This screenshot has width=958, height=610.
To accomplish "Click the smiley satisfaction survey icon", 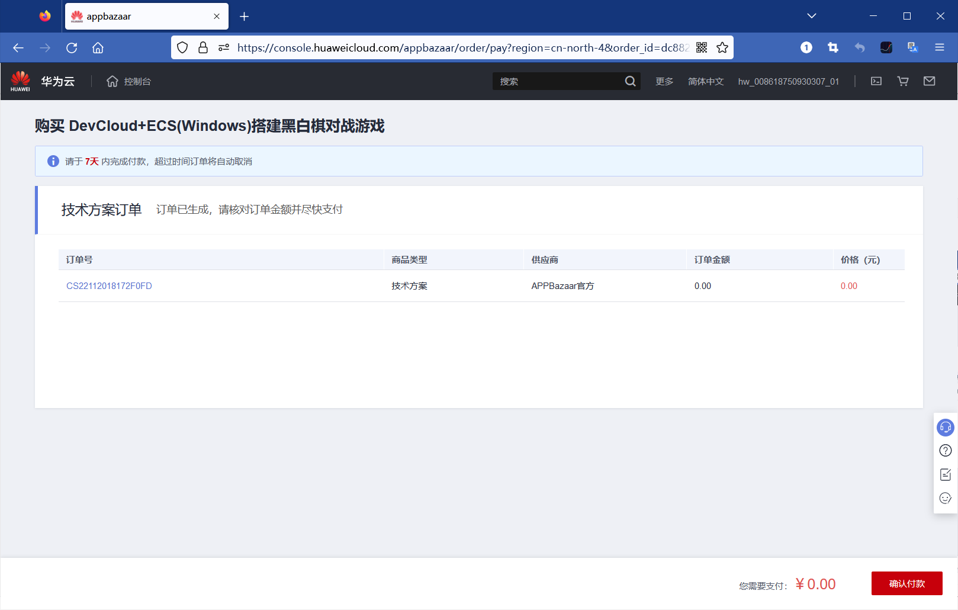I will pos(945,498).
